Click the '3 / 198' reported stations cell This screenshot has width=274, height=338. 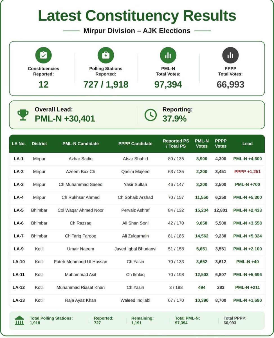pyautogui.click(x=176, y=288)
